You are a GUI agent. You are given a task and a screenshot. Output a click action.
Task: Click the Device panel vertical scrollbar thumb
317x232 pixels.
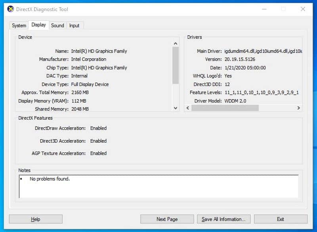(x=176, y=65)
